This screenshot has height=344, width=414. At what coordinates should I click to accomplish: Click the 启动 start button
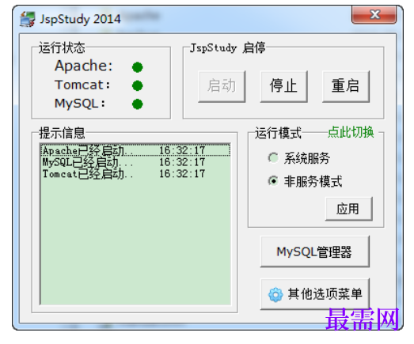coord(222,86)
